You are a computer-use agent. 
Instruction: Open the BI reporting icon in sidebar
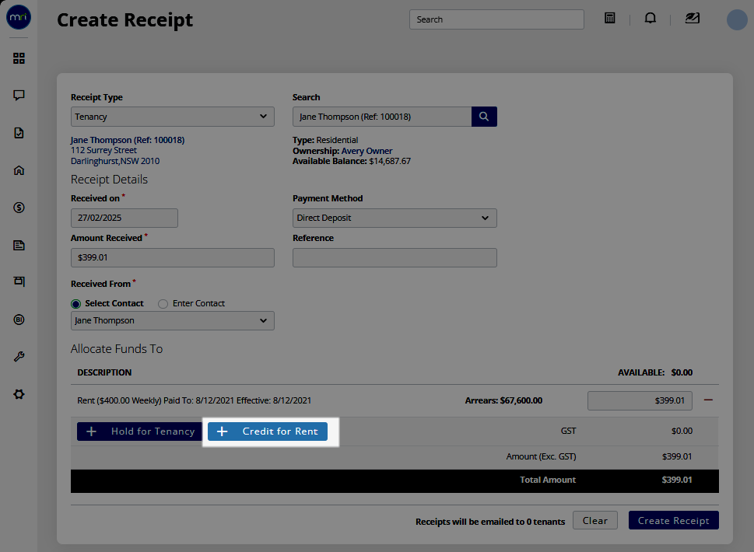pyautogui.click(x=19, y=319)
